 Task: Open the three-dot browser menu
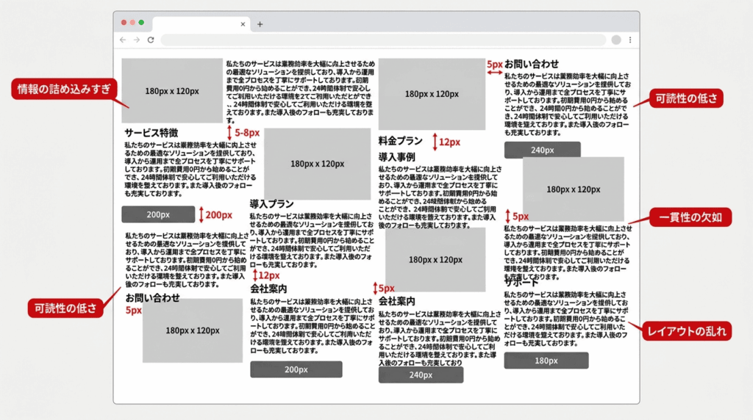tap(630, 40)
